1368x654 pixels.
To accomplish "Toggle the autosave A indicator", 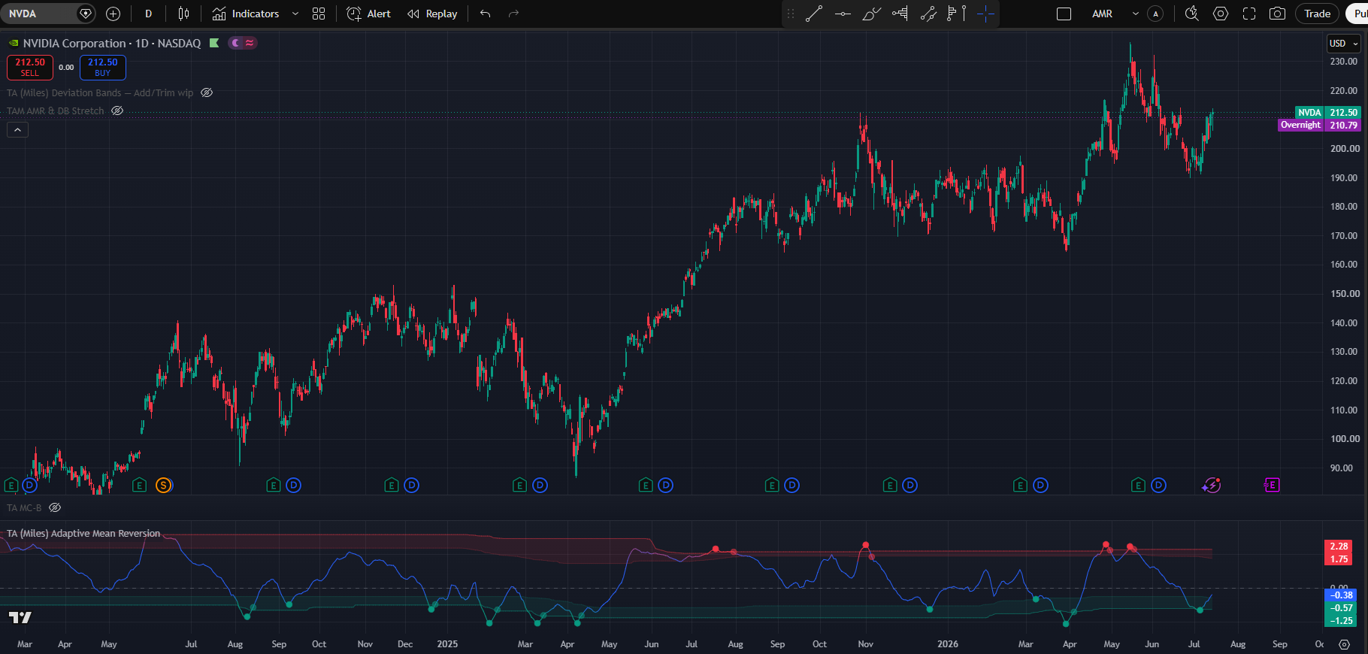I will click(x=1156, y=14).
